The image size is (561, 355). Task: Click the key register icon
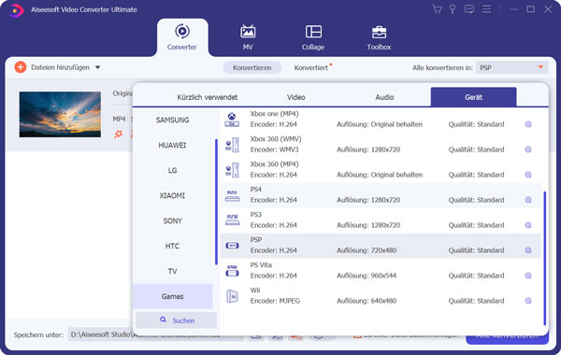(453, 9)
